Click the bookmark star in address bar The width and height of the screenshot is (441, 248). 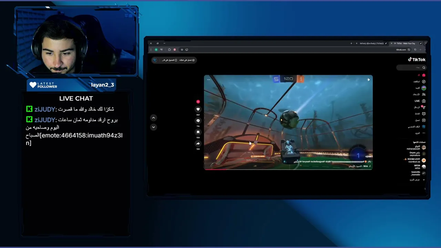(182, 50)
